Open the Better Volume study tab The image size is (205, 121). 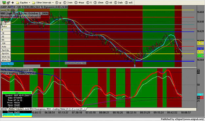16,109
